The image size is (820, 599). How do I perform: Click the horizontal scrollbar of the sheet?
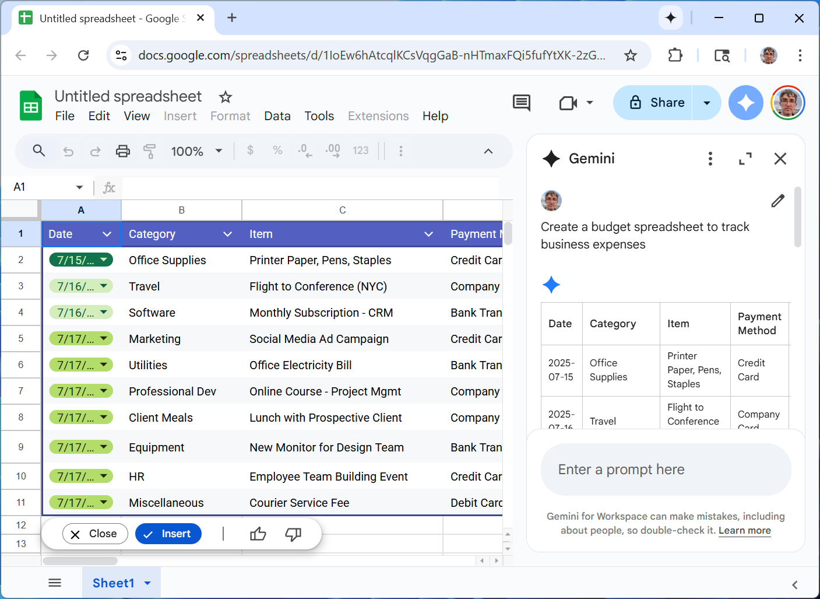(80, 561)
